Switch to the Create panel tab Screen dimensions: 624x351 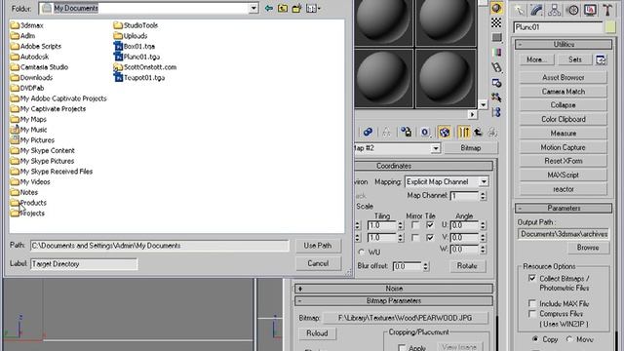click(x=520, y=10)
